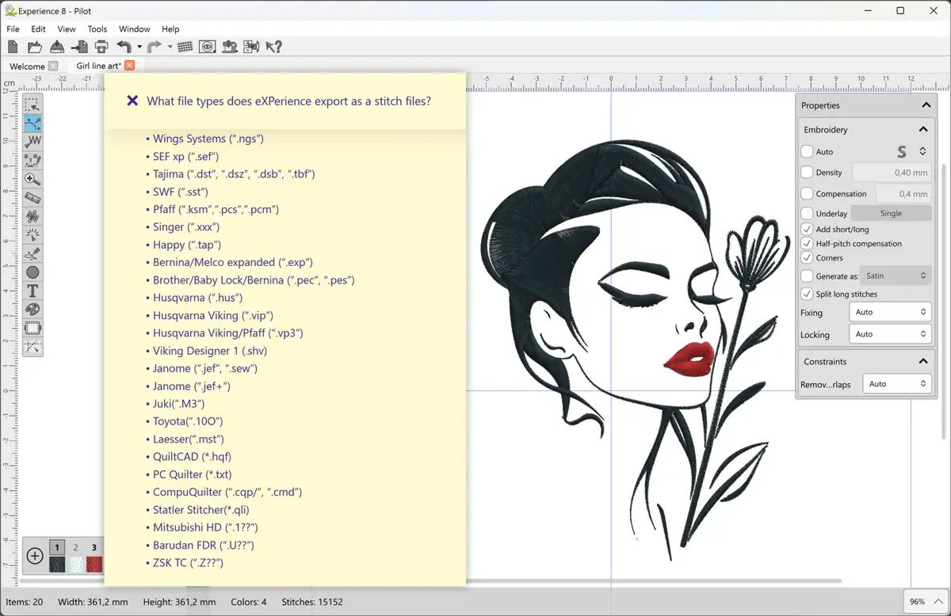
Task: Click the Single underlay button
Action: tap(891, 213)
